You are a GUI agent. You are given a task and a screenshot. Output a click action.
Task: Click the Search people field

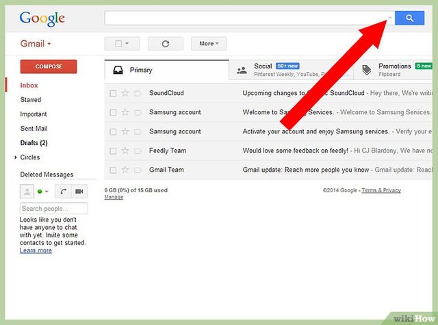click(53, 209)
